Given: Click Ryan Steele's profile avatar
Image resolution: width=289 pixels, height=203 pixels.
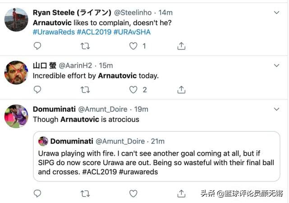Looking at the screenshot, I should tap(16, 20).
